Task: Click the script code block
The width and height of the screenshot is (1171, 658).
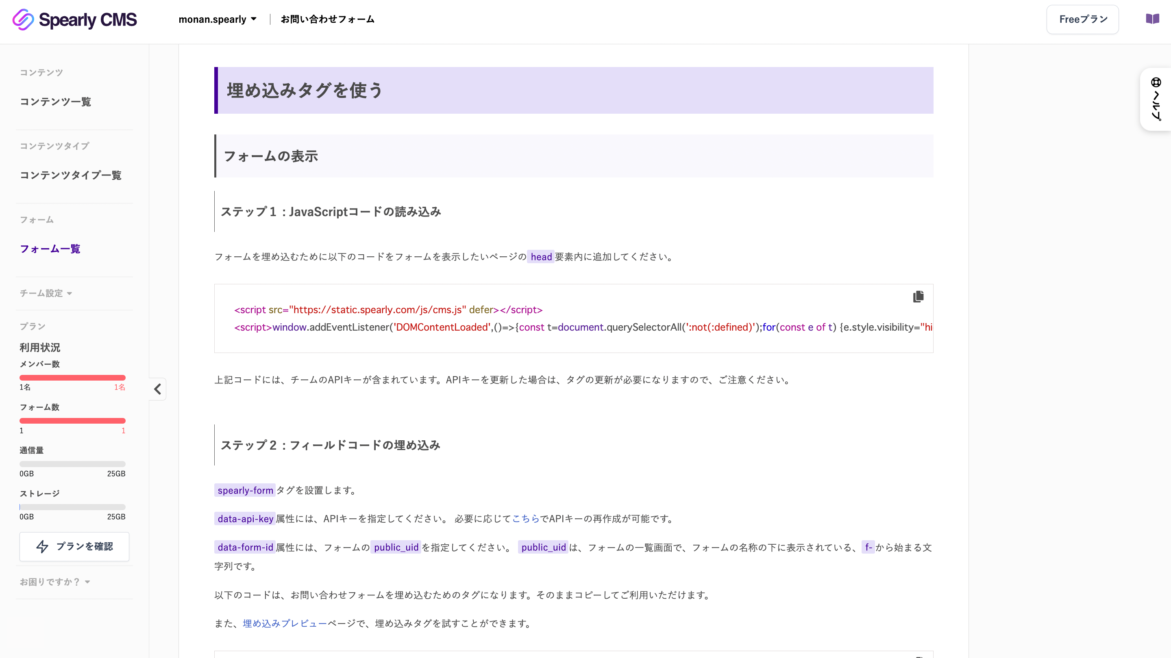Action: (574, 318)
